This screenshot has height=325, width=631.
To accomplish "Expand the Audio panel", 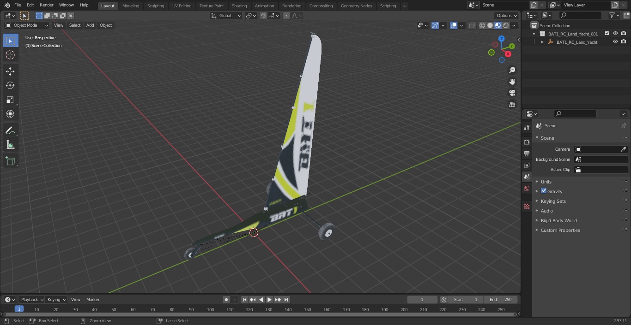I will coord(546,211).
